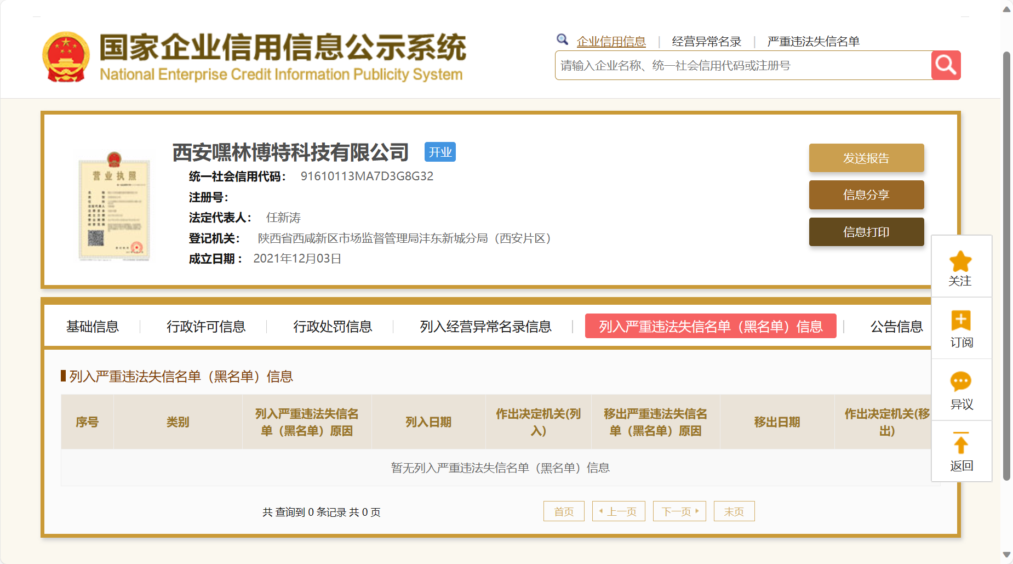The width and height of the screenshot is (1013, 564).
Task: Switch to the 基础信息 tab
Action: click(93, 327)
